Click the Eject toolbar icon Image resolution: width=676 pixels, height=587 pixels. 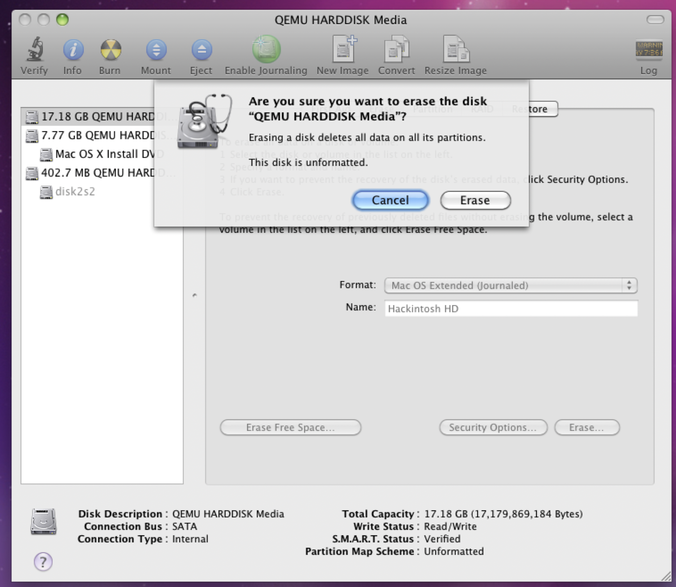tap(201, 50)
